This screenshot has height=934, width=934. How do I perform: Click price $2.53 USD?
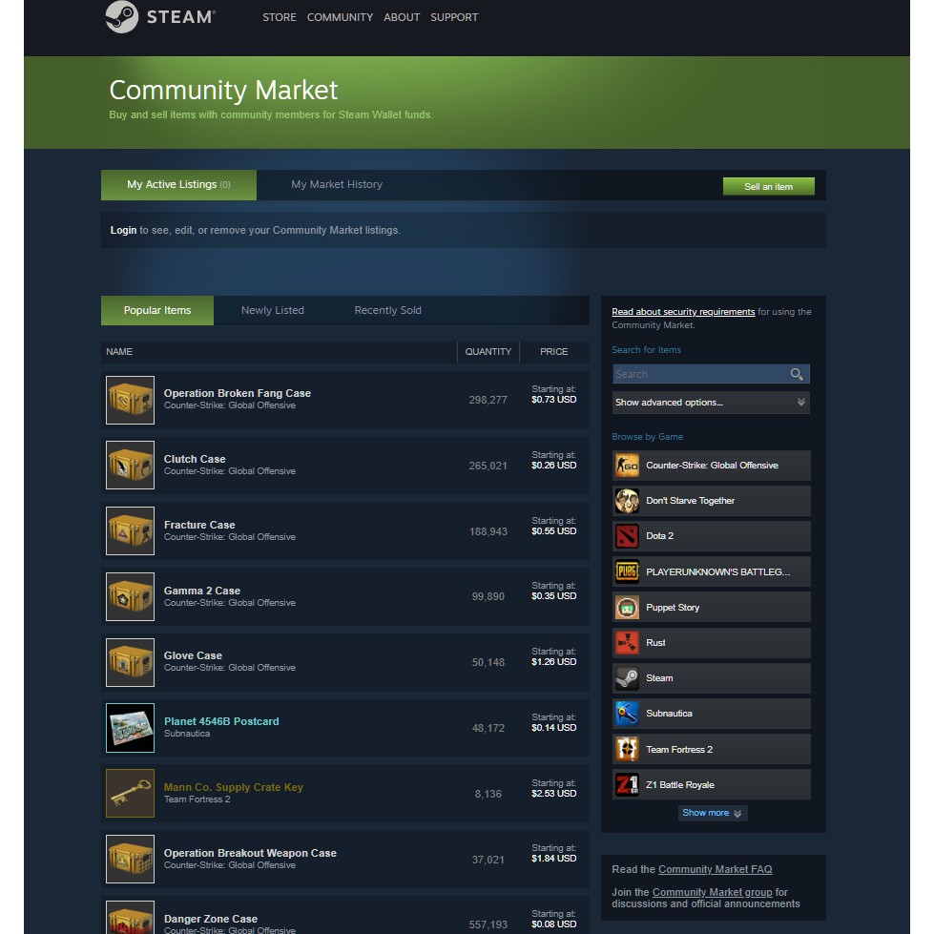[x=554, y=794]
